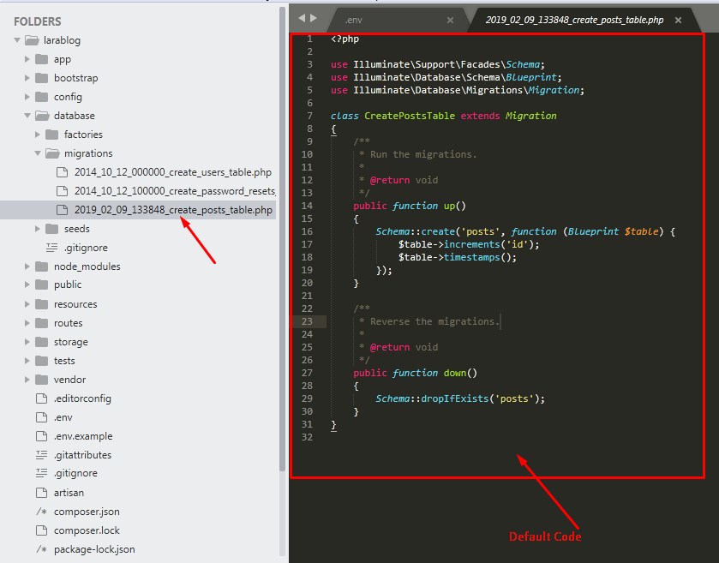Expand the vendor folder arrow
This screenshot has width=719, height=563.
click(x=27, y=380)
